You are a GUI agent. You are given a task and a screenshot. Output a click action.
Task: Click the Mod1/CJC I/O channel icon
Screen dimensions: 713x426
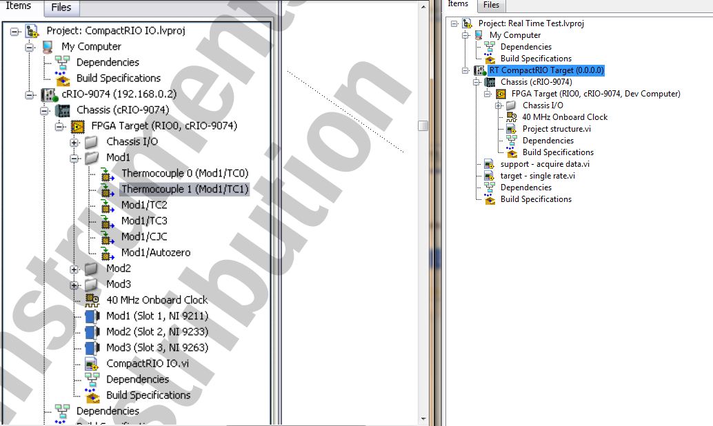(x=108, y=238)
